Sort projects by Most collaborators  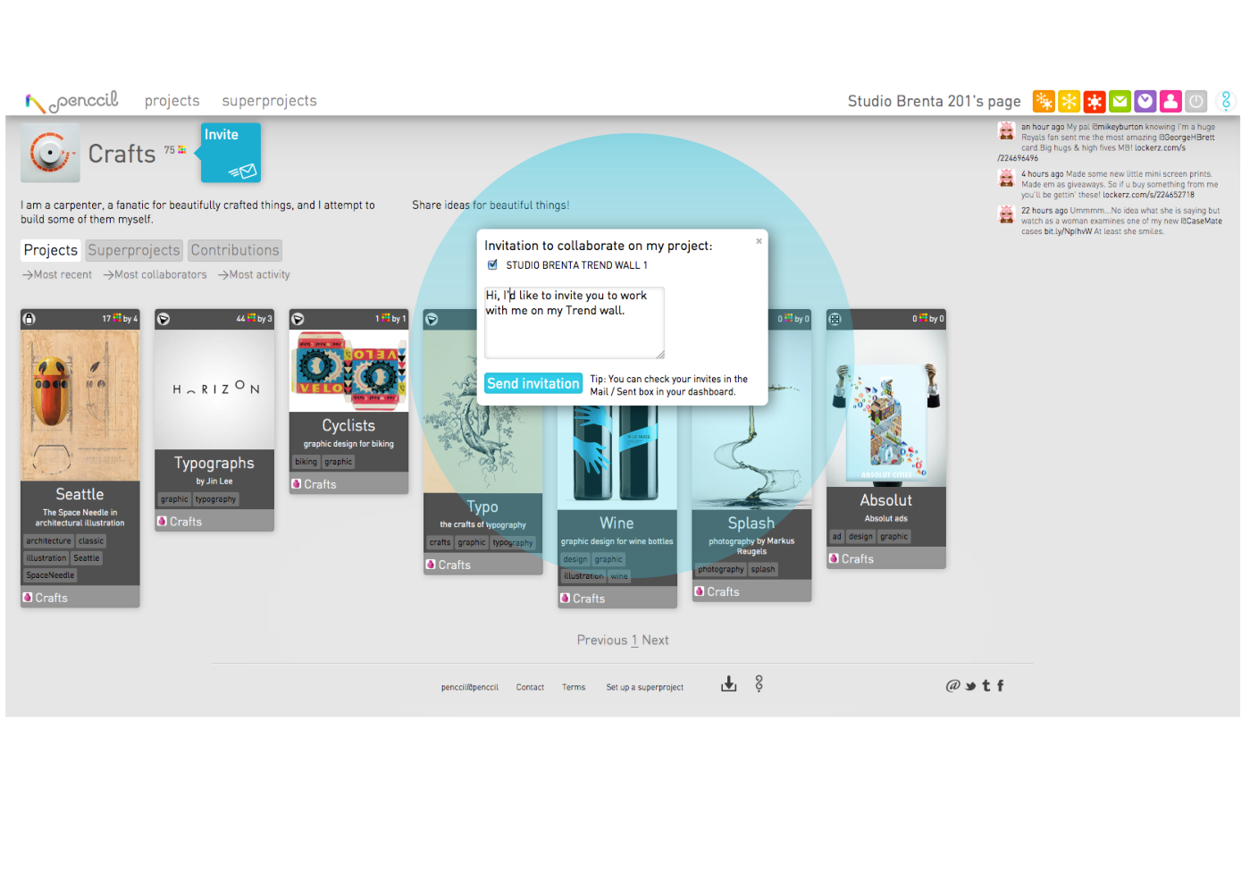[x=155, y=275]
